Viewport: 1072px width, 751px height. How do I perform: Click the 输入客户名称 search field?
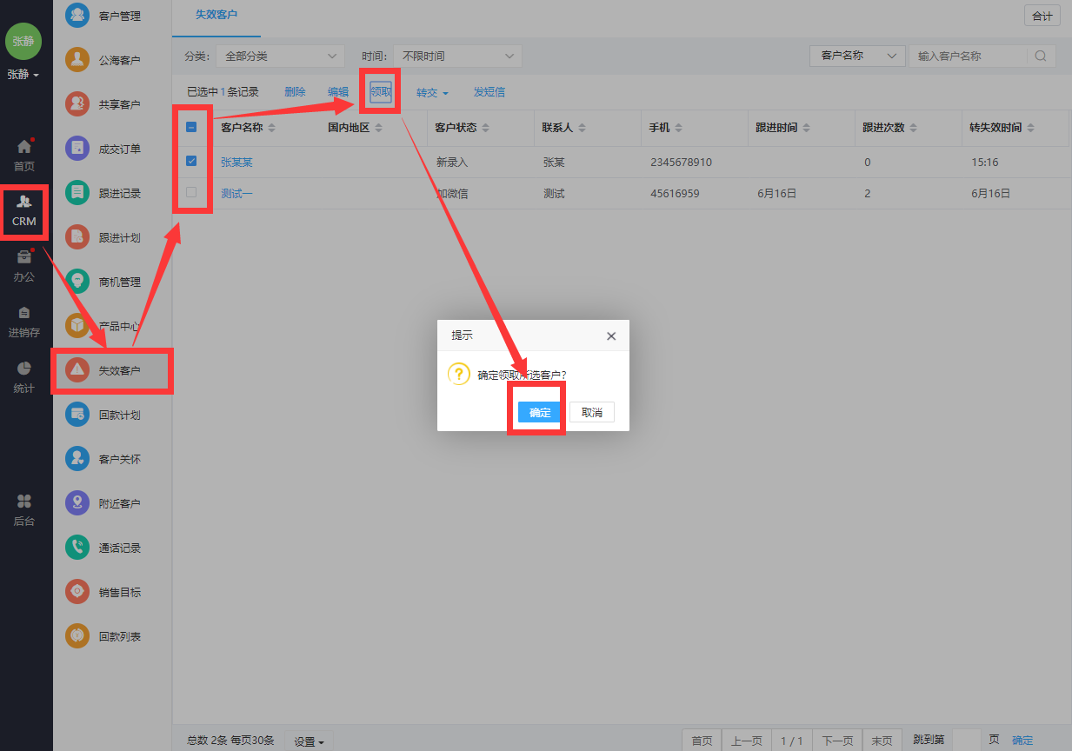[969, 56]
